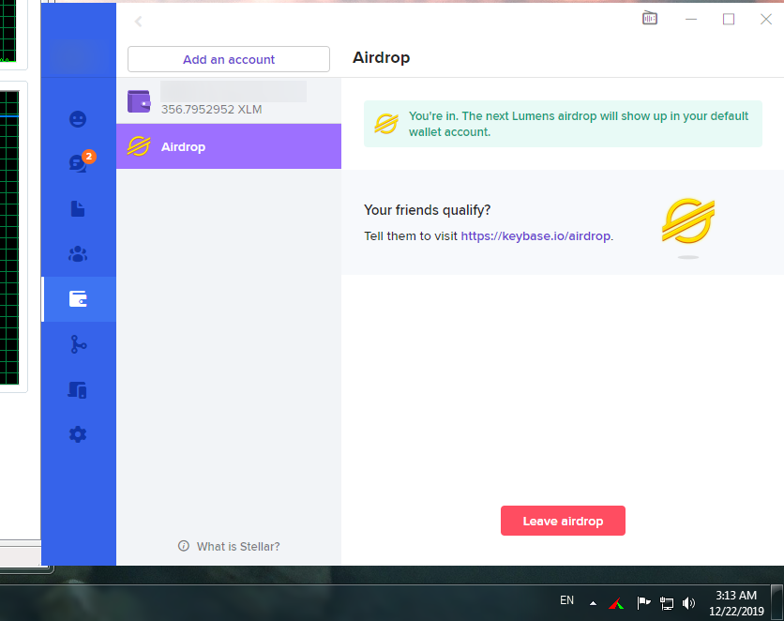The height and width of the screenshot is (621, 784).
Task: Open the What is Stellar? help link
Action: 229,546
